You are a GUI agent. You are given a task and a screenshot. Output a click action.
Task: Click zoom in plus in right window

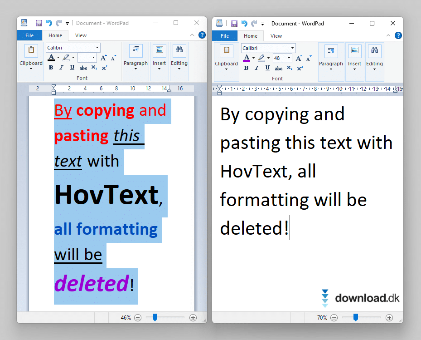[389, 318]
